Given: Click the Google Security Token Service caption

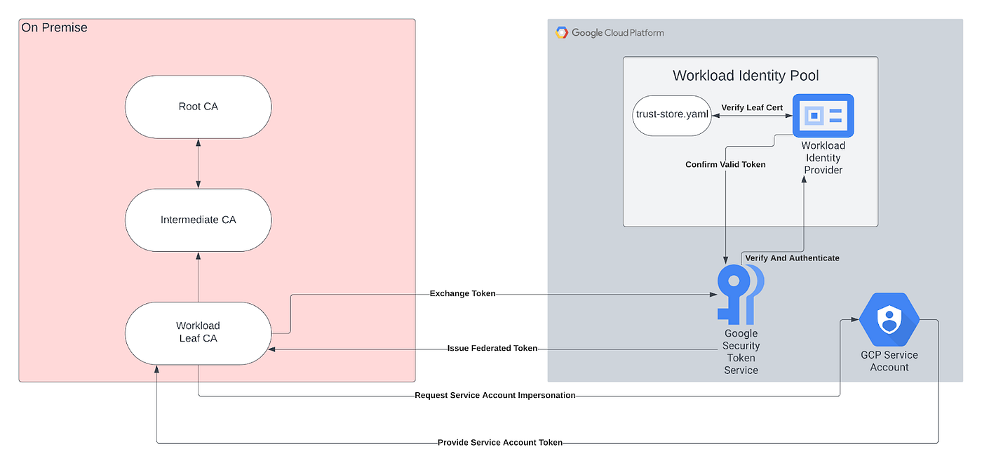Looking at the screenshot, I should pos(741,352).
